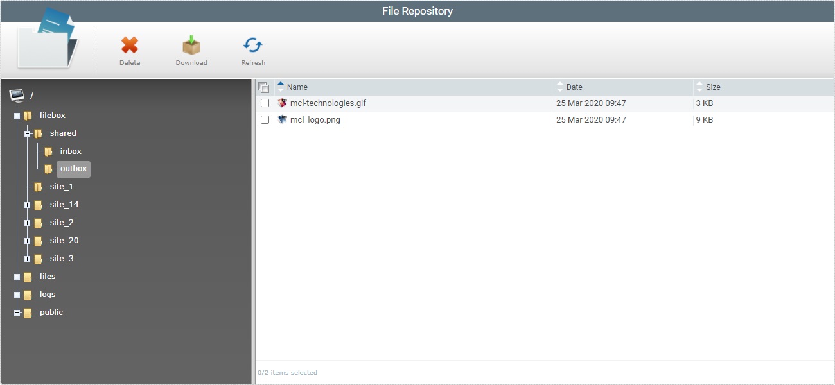Sort files by clicking the Name column header

click(297, 87)
